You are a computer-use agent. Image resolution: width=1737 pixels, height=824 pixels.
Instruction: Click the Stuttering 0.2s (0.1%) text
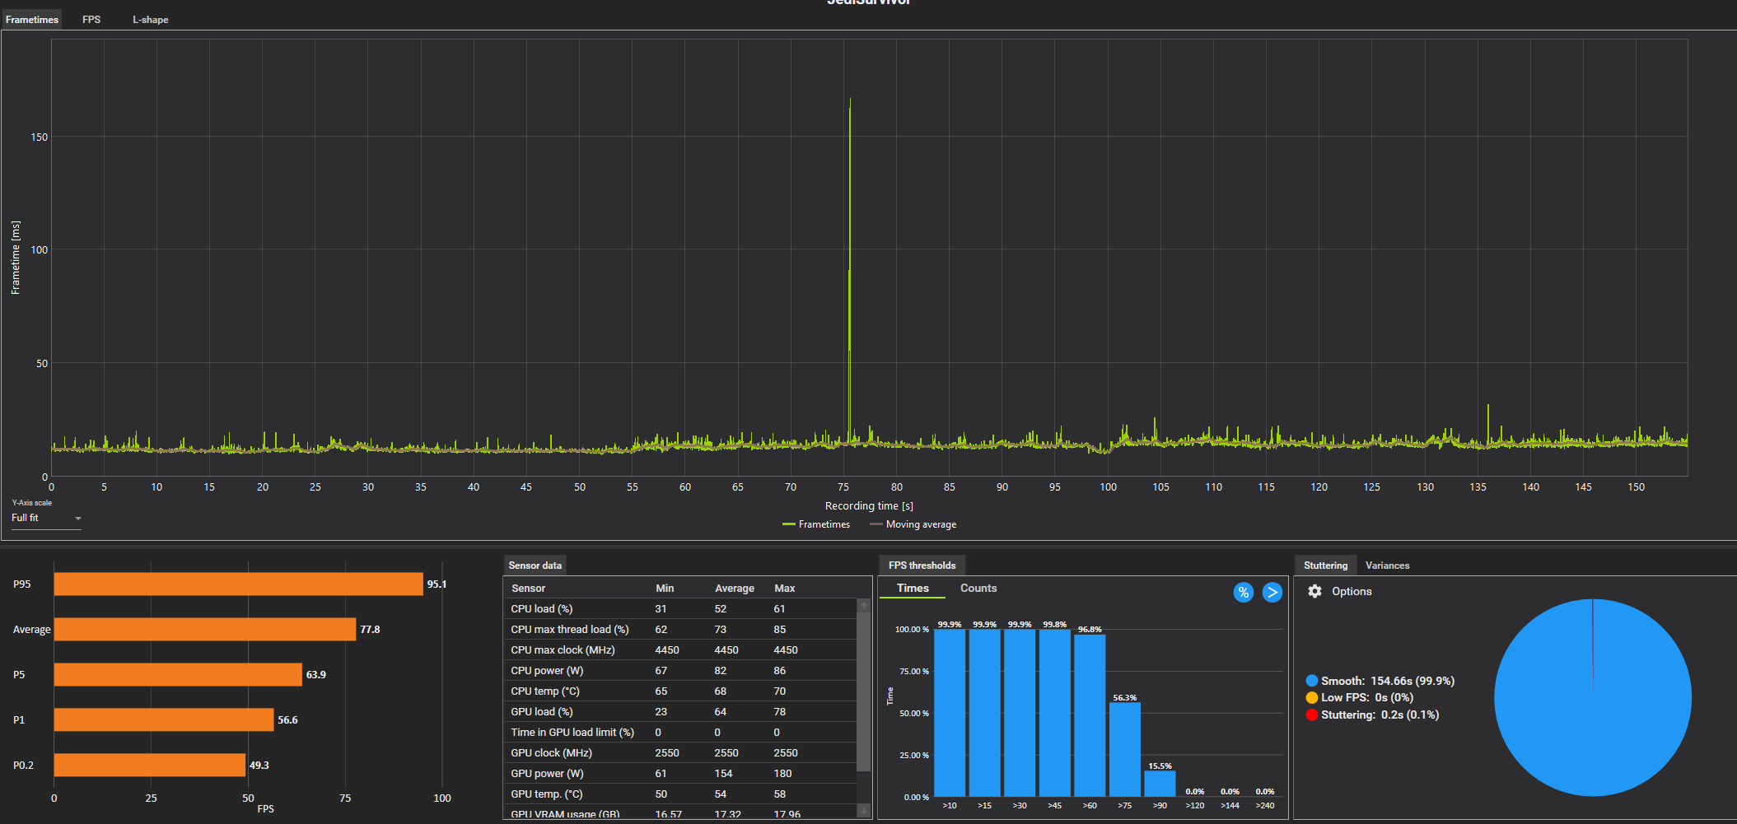pyautogui.click(x=1380, y=715)
